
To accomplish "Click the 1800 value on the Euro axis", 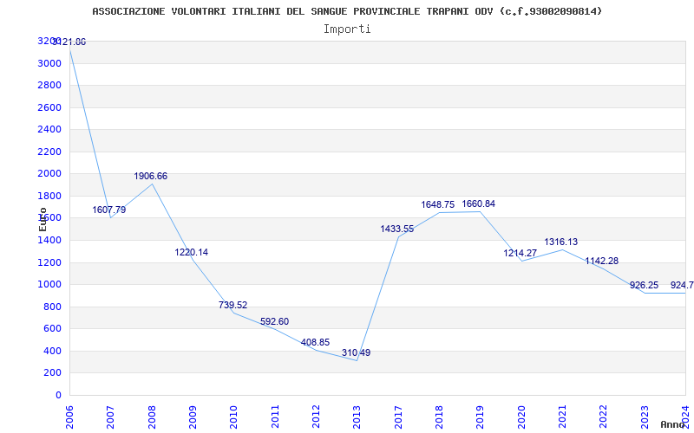I will (49, 197).
